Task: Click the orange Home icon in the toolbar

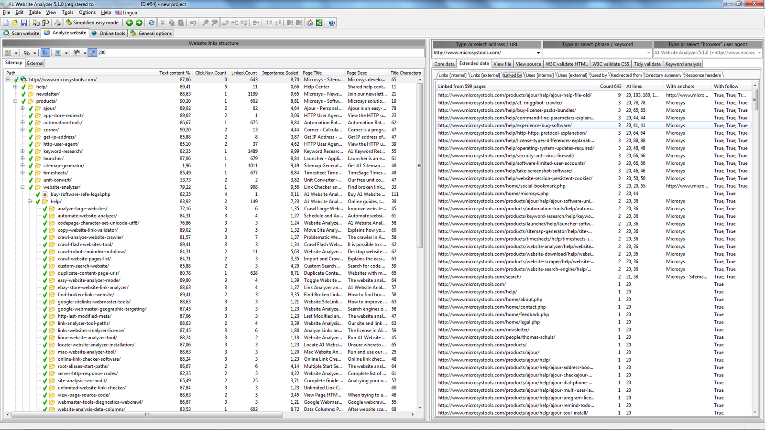Action: (x=310, y=22)
